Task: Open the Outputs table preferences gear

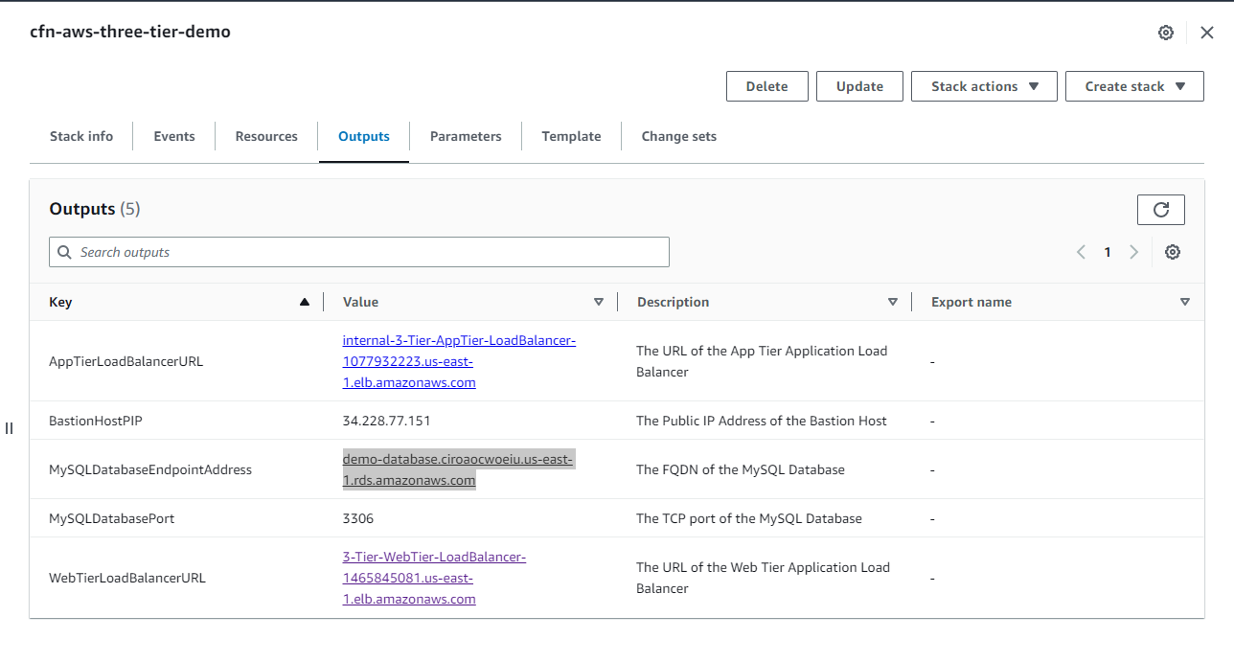Action: pos(1173,252)
